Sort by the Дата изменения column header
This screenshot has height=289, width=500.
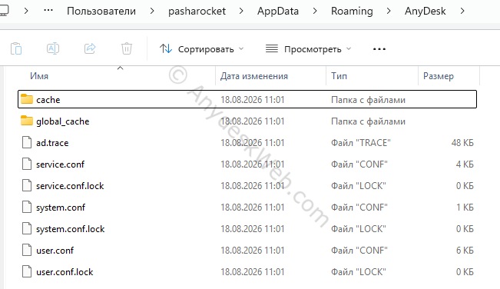point(253,76)
